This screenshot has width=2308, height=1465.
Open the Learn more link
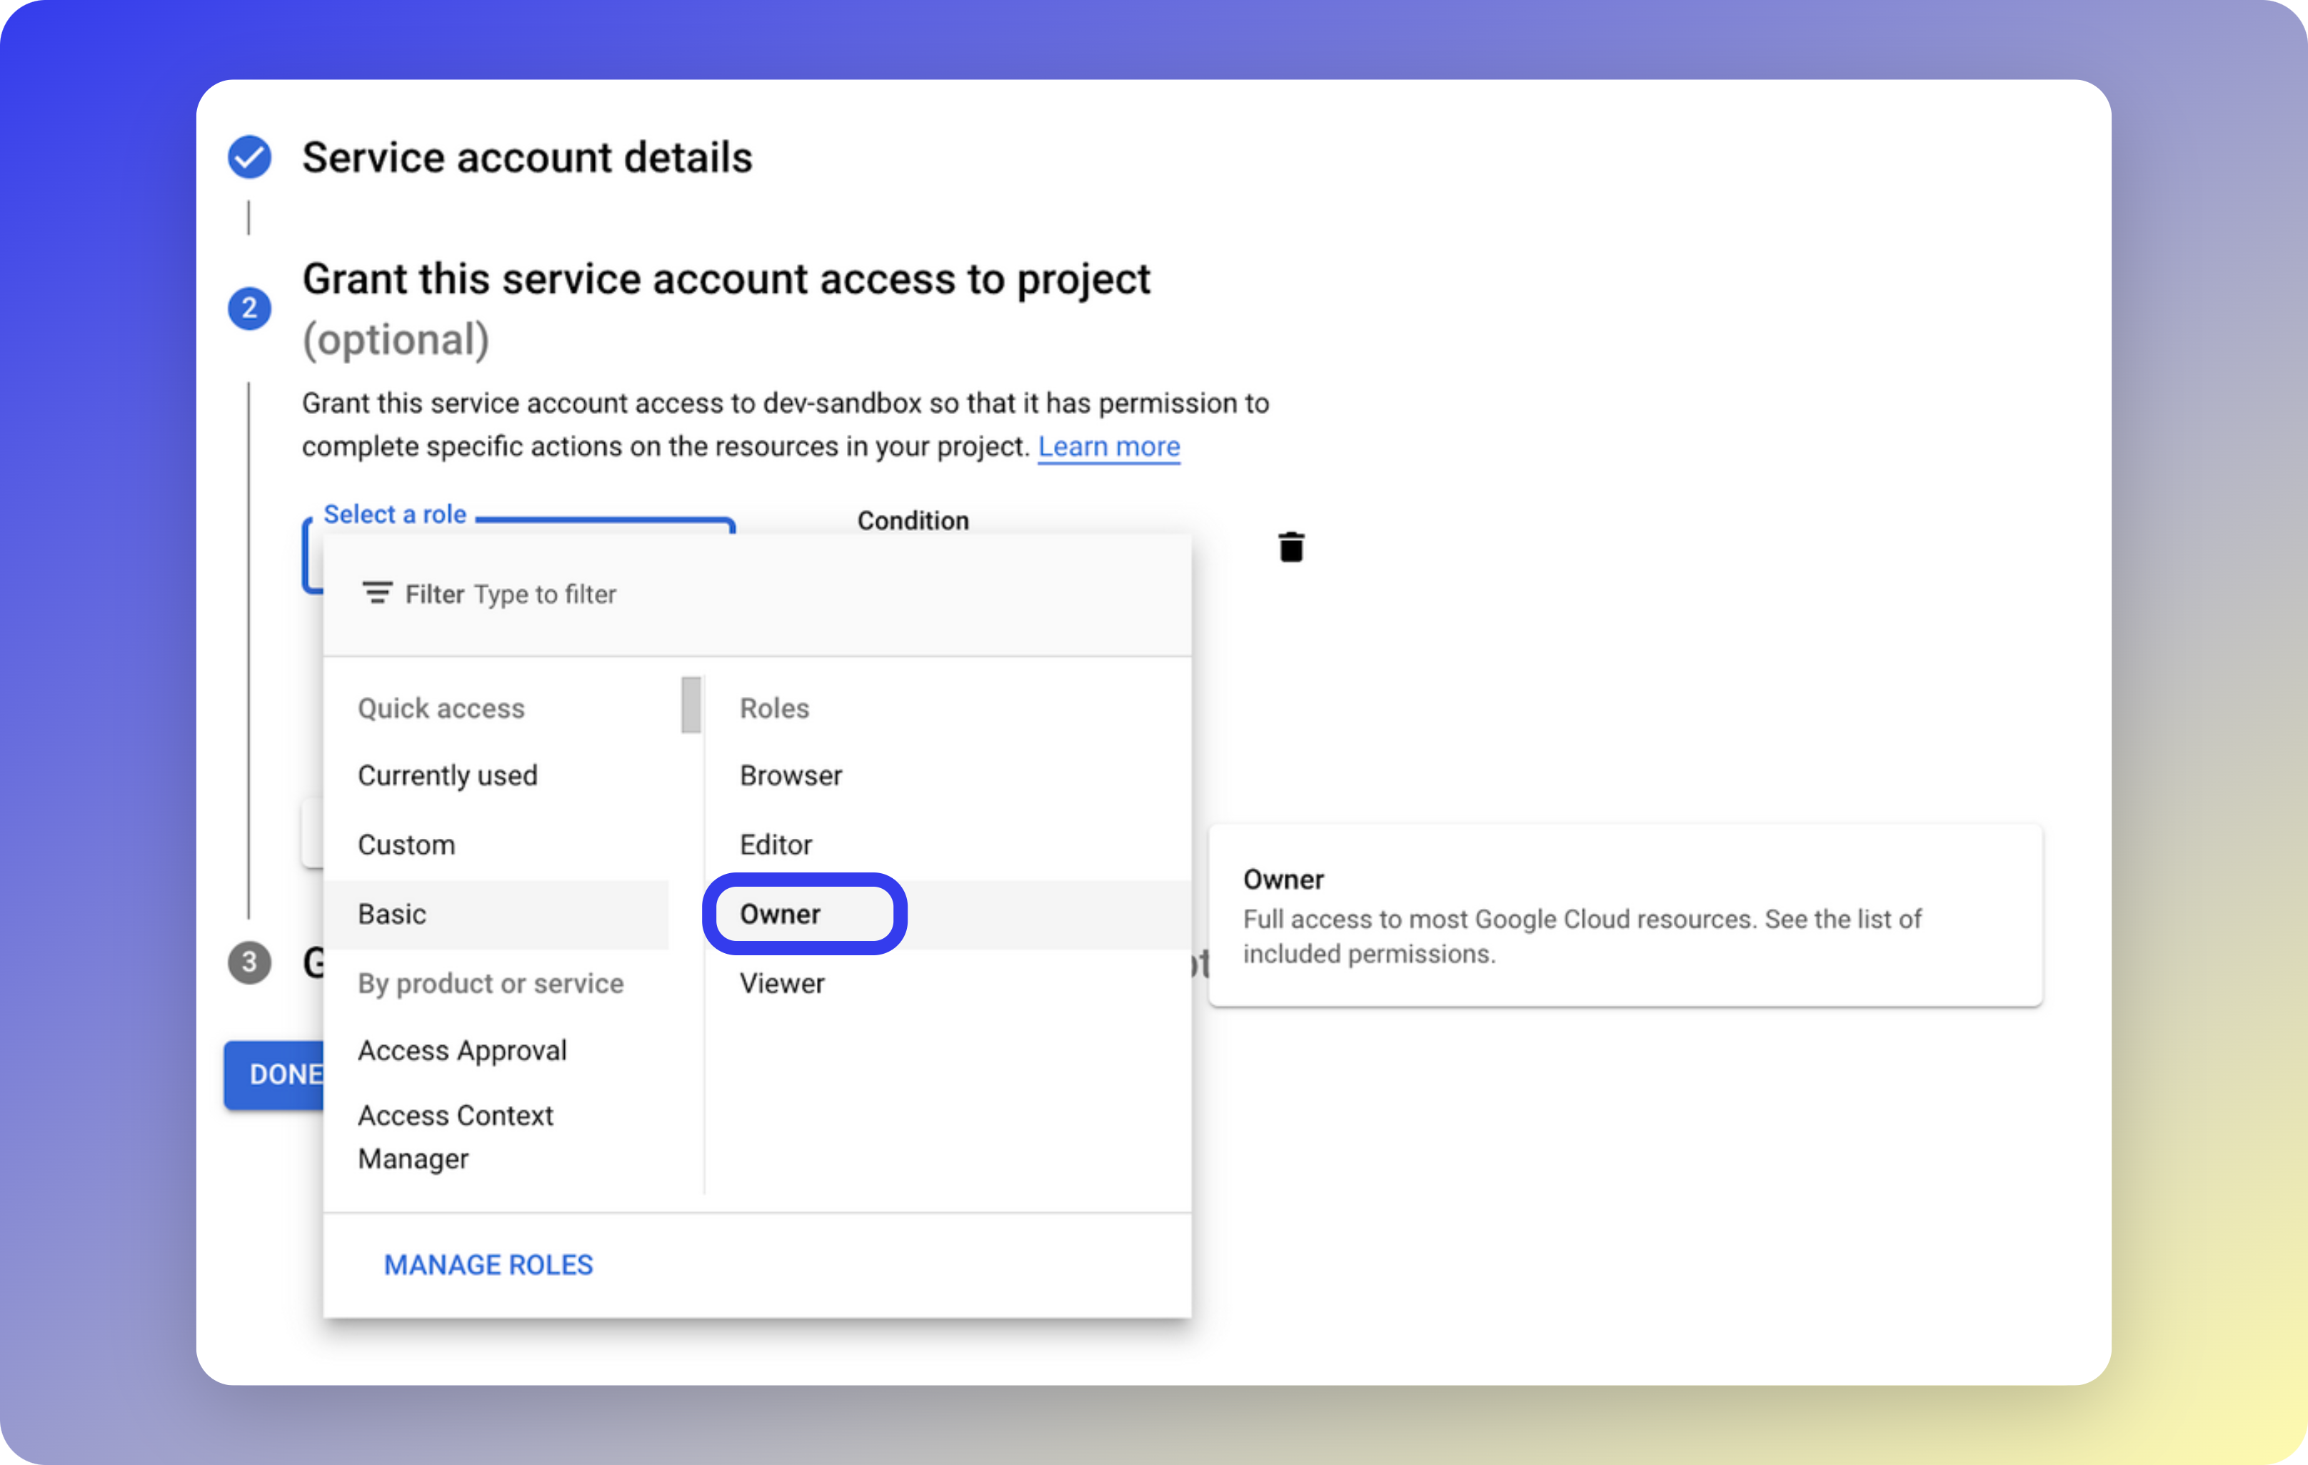1108,446
